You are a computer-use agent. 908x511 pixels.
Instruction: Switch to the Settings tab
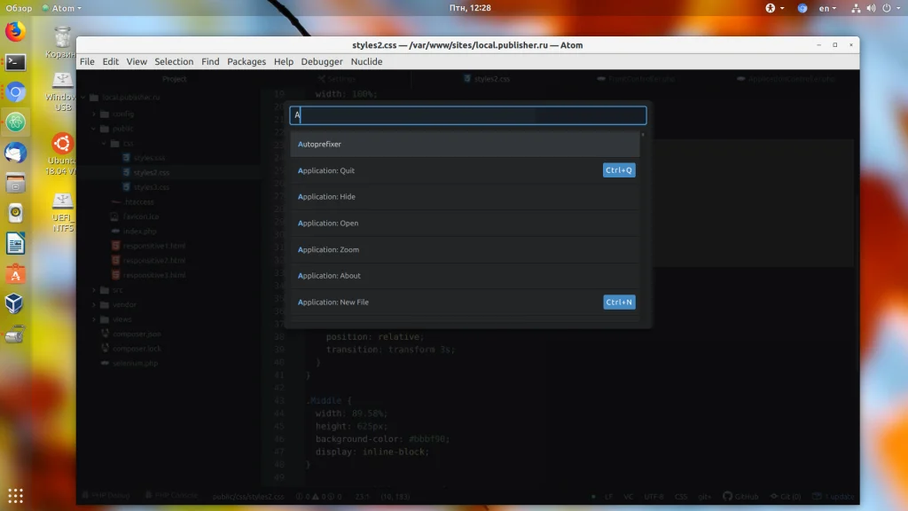point(337,79)
